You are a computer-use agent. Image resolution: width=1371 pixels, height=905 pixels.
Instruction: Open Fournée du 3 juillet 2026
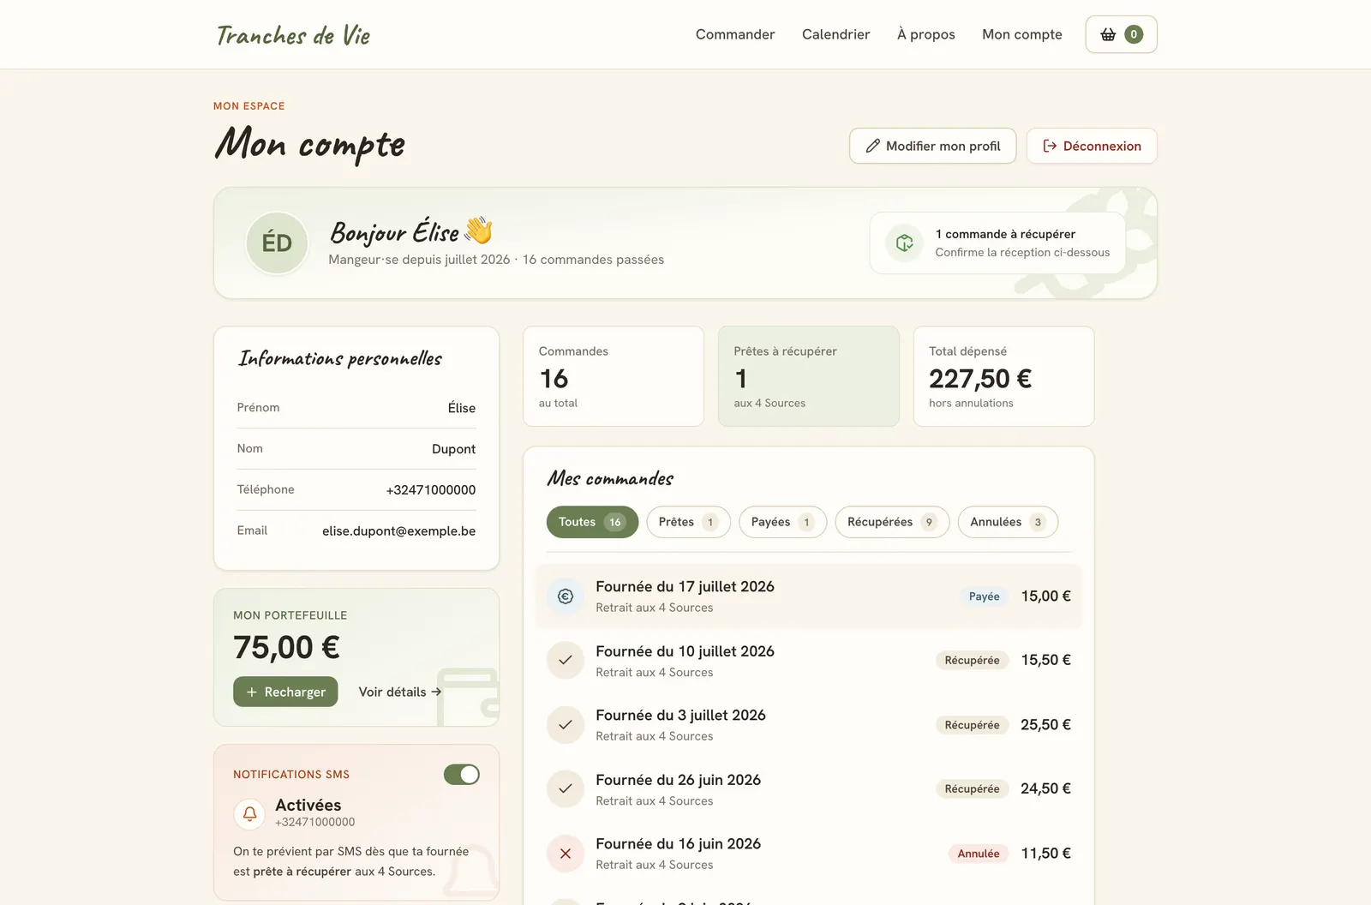coord(809,725)
